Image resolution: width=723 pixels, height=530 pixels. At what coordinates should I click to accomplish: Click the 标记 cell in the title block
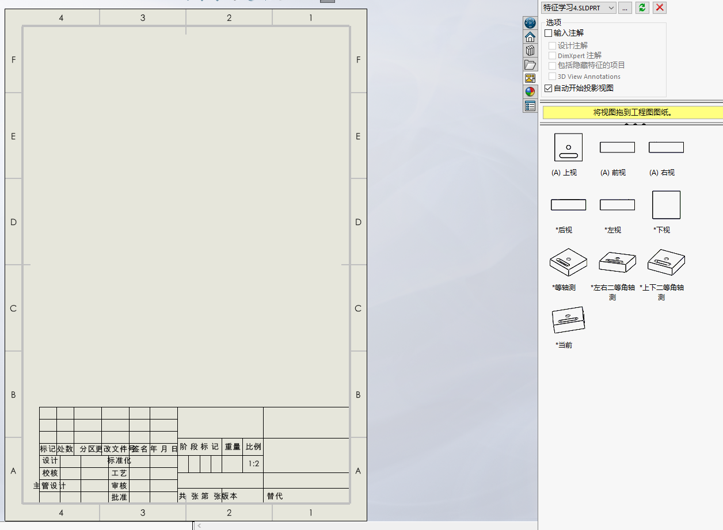click(x=48, y=449)
